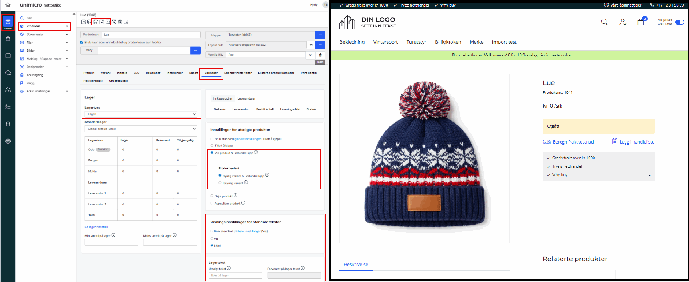Click the user account icon in webshop header
This screenshot has height=282, width=689.
tap(623, 22)
